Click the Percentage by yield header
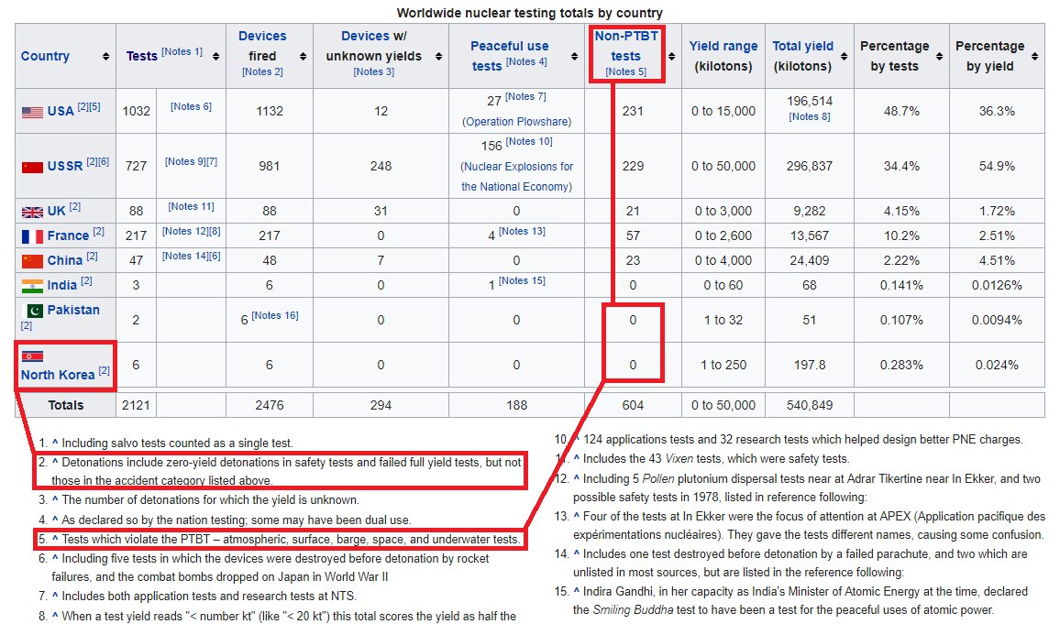Image resolution: width=1060 pixels, height=624 pixels. pos(989,56)
